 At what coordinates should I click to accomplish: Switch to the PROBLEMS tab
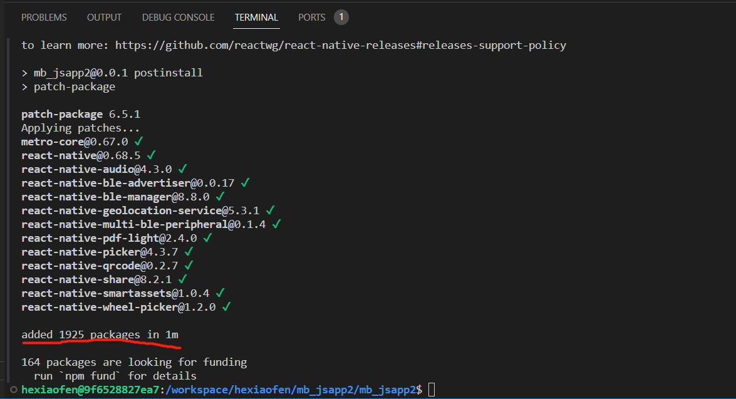click(44, 18)
